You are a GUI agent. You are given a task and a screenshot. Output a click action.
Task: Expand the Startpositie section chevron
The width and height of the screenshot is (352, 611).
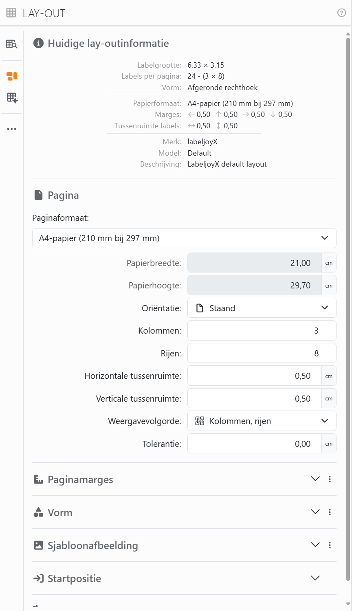coord(315,578)
